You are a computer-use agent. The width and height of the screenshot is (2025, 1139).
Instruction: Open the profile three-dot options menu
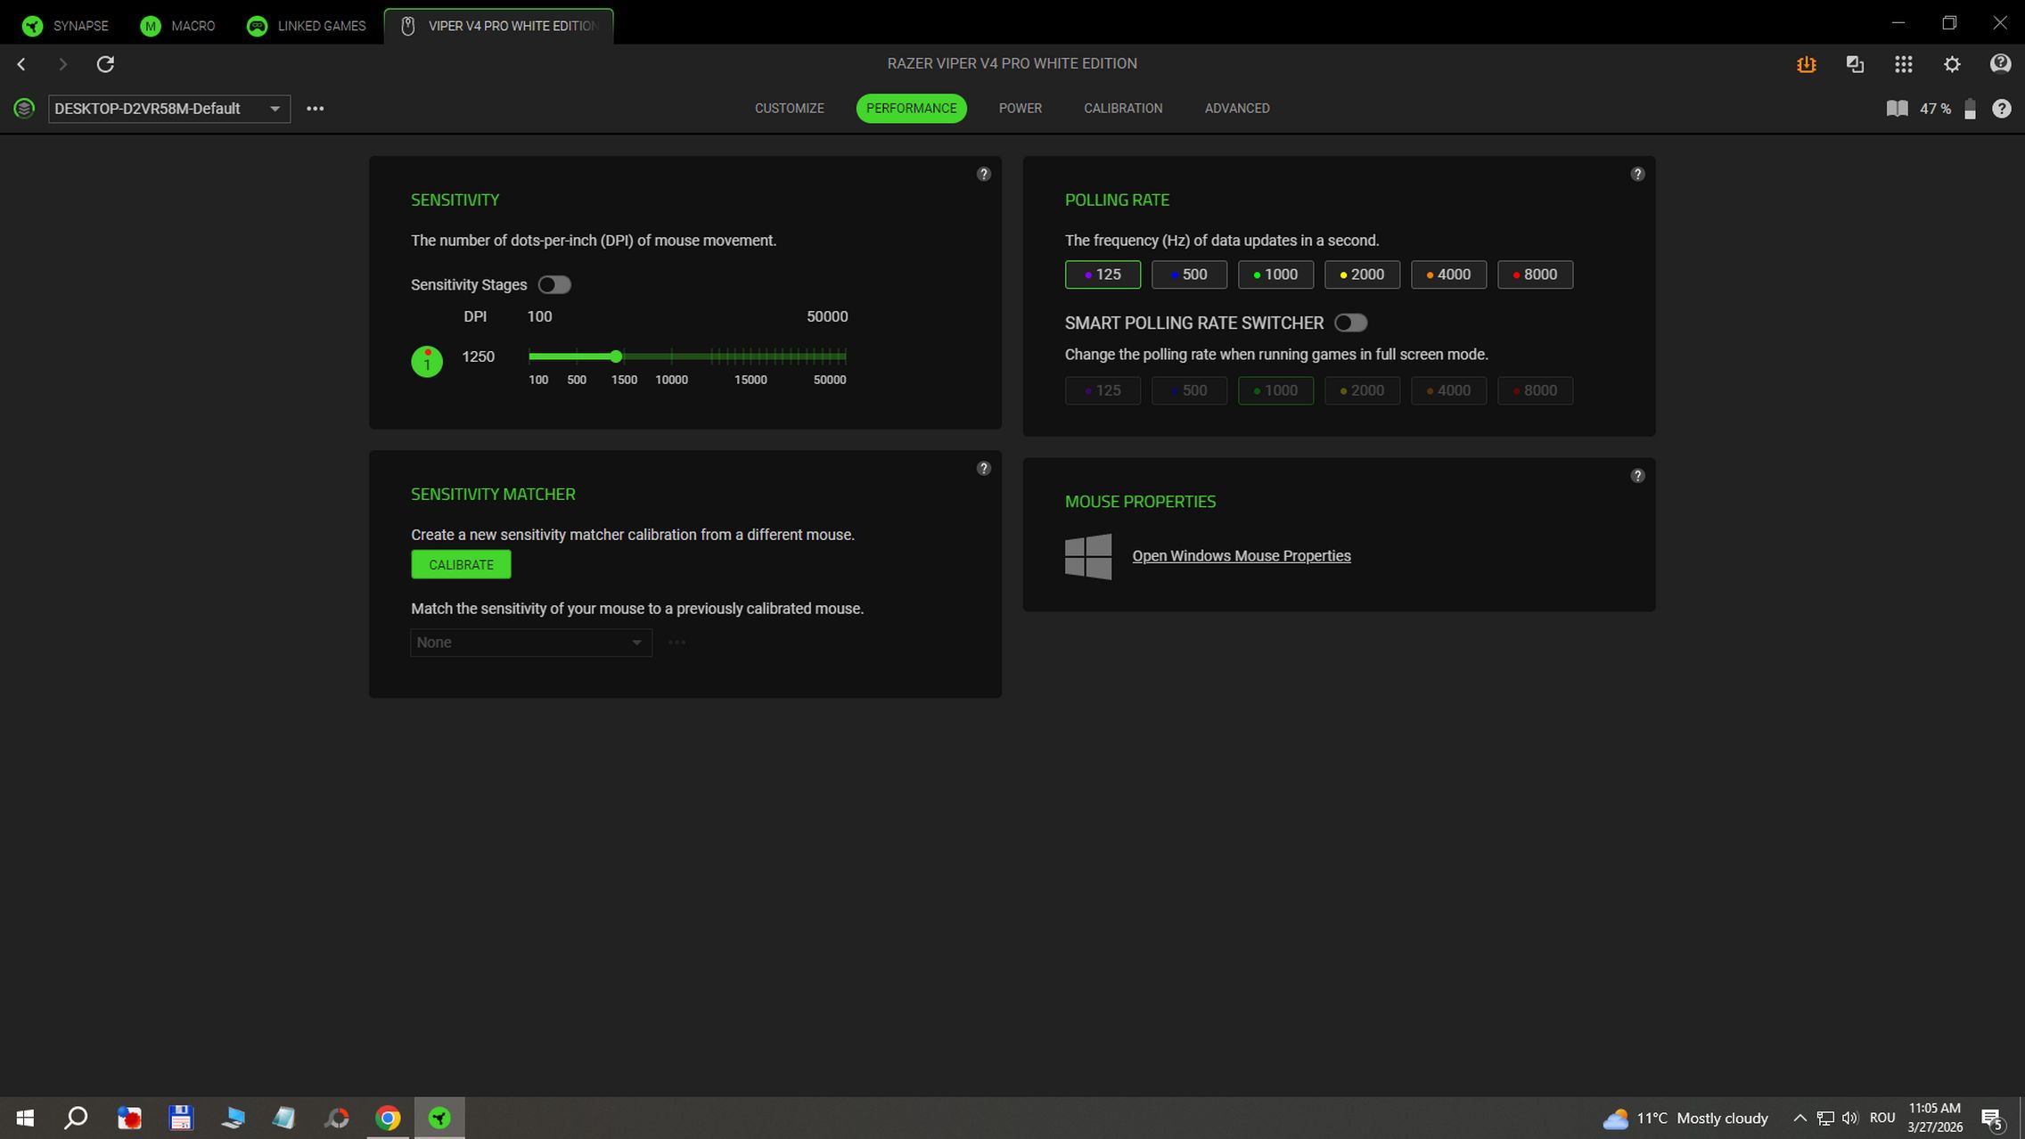coord(315,109)
